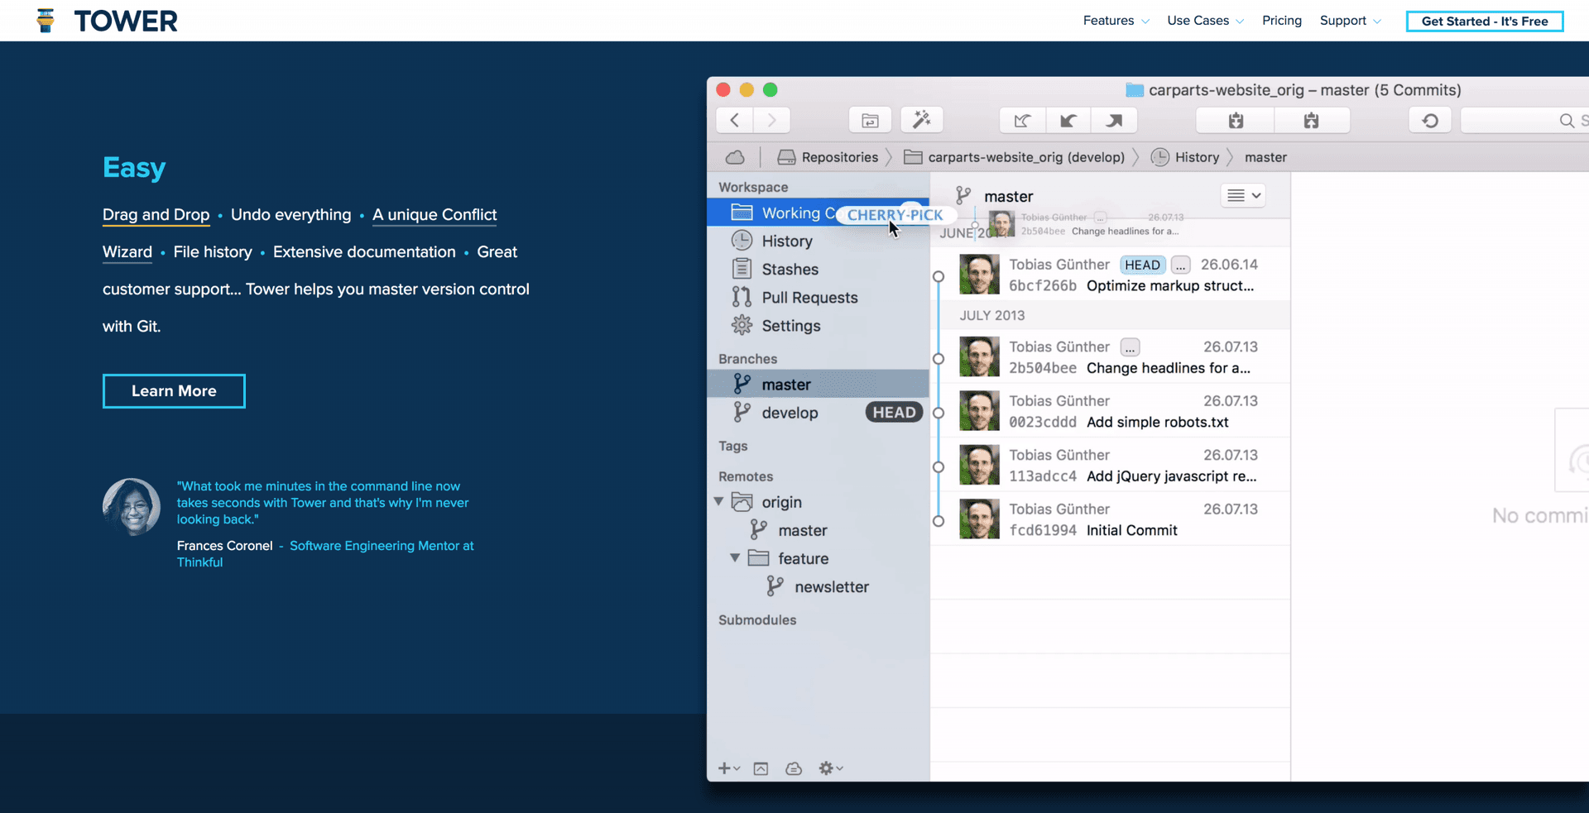Click the Pull toolbar icon
Screen dimensions: 1589x813
[1068, 121]
